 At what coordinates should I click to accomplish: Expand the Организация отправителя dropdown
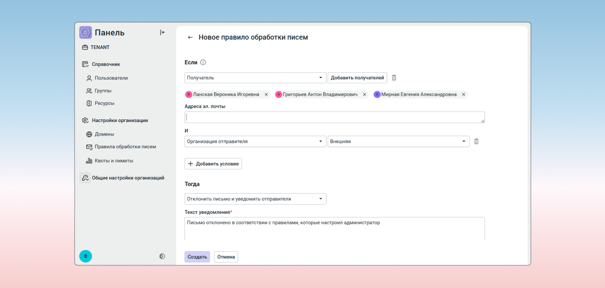[256, 142]
